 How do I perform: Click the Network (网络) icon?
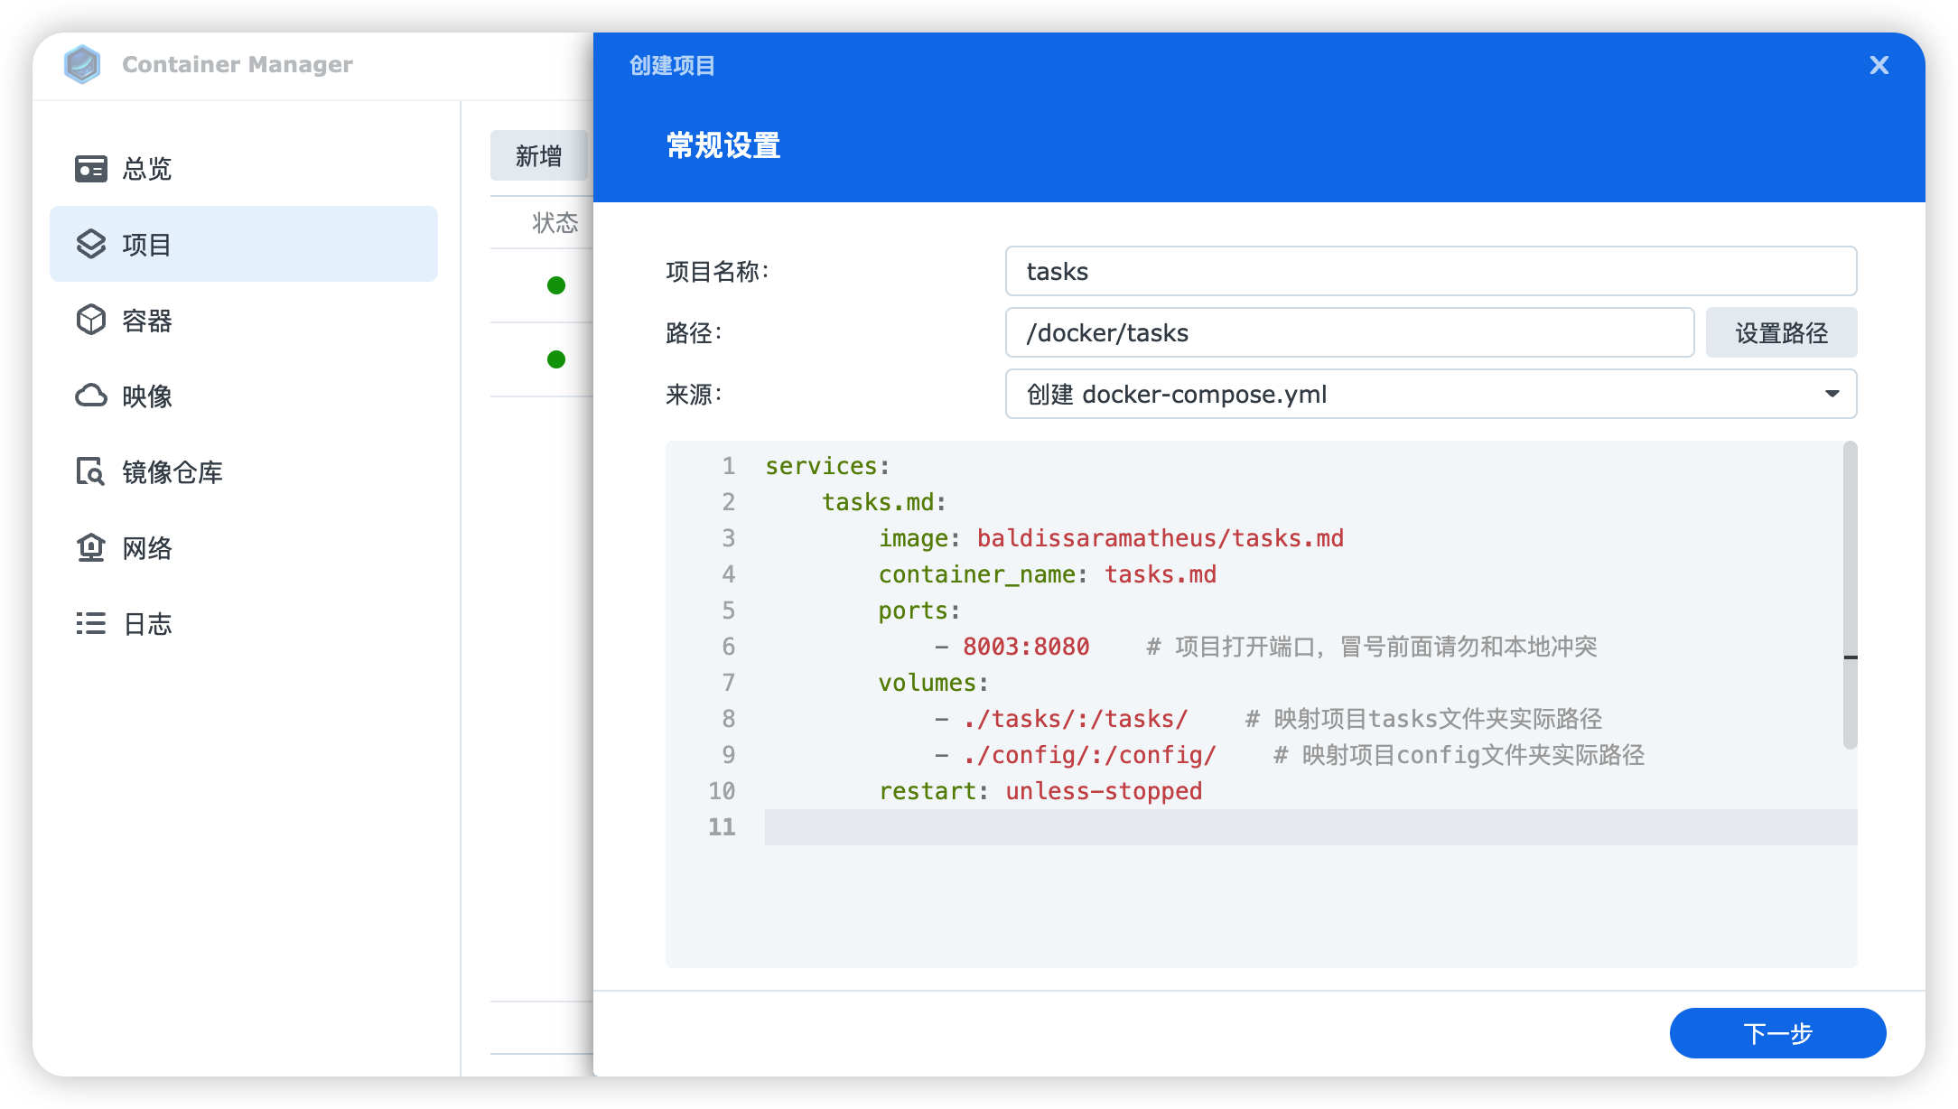point(90,547)
